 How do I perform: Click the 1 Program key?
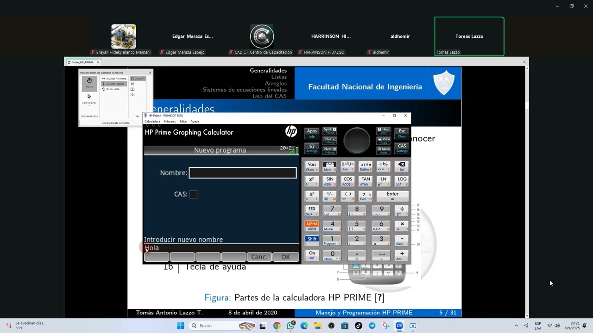pos(332,240)
